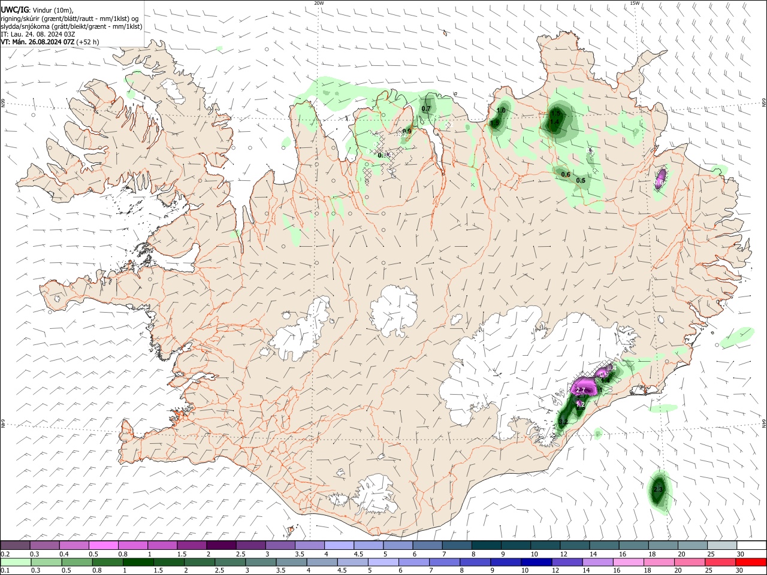
Task: Click the '(+52 h)' forecast offset text
Action: [x=88, y=42]
